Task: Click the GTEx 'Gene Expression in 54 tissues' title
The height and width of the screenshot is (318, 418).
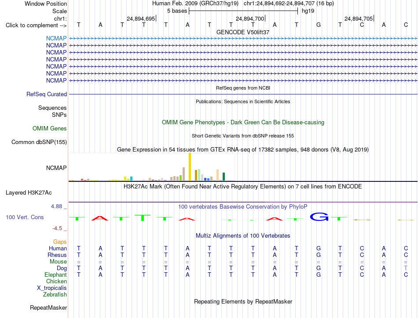Action: pos(243,149)
